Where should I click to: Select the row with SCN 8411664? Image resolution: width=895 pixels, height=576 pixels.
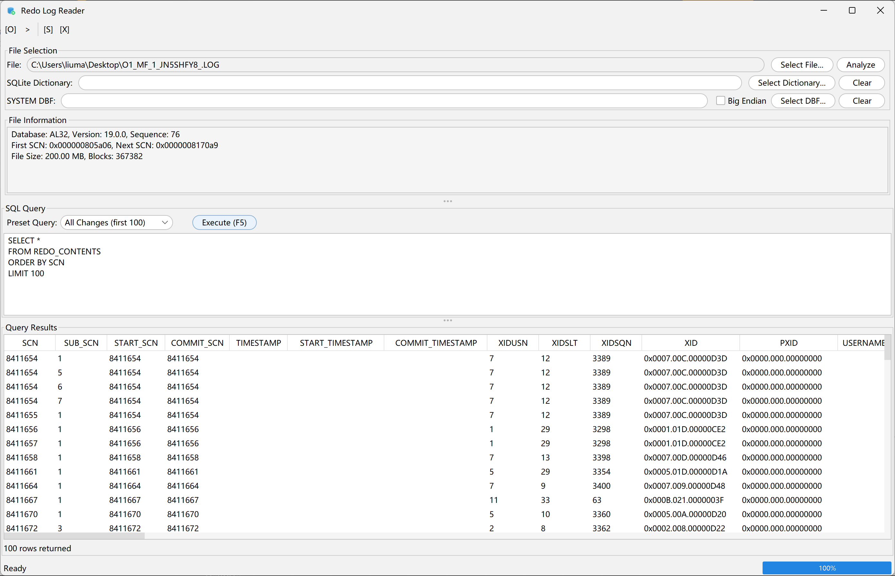[444, 486]
